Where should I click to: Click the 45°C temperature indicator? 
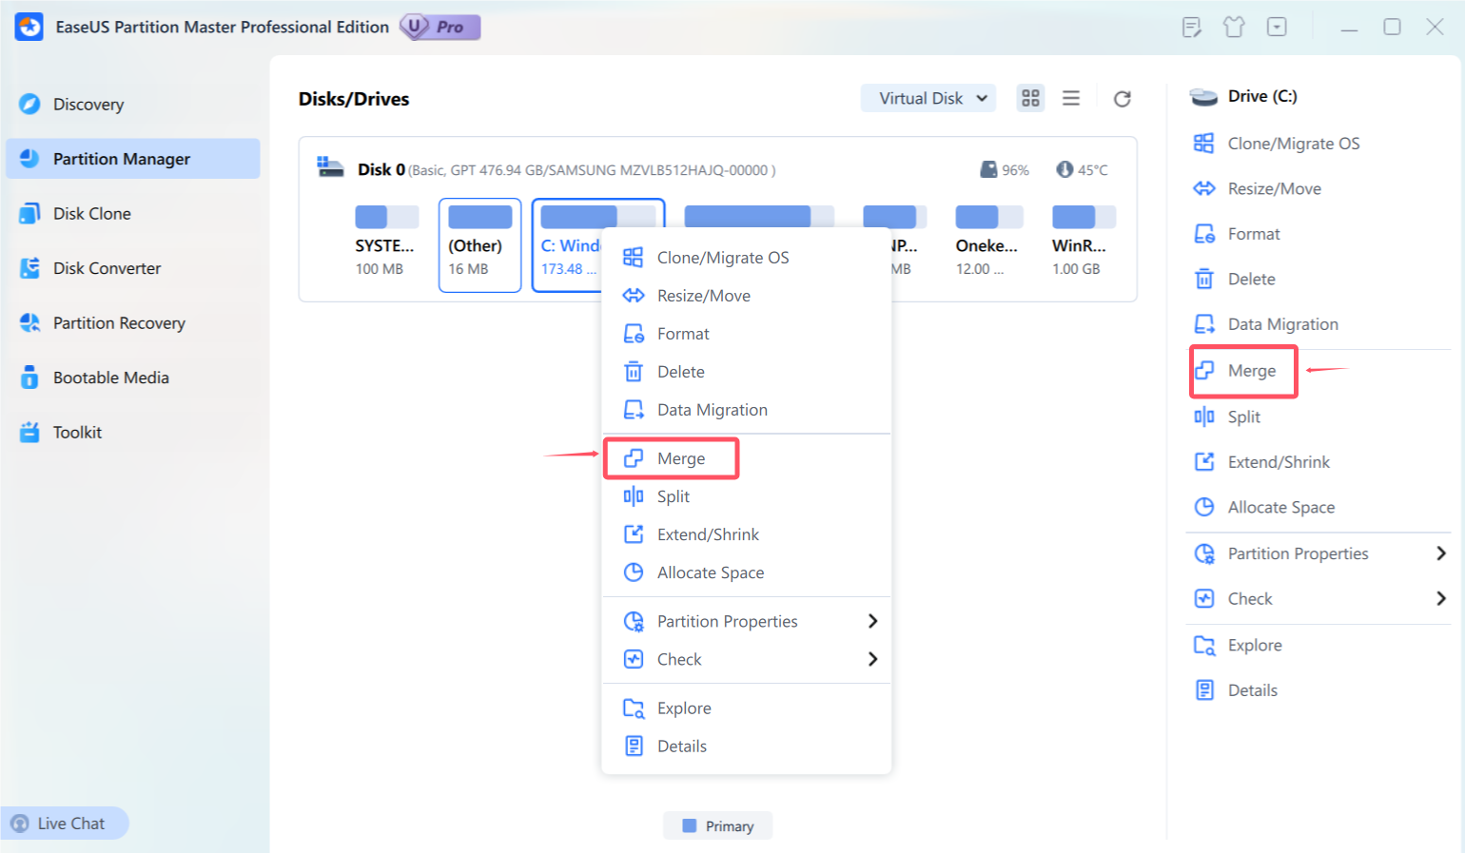pyautogui.click(x=1082, y=169)
